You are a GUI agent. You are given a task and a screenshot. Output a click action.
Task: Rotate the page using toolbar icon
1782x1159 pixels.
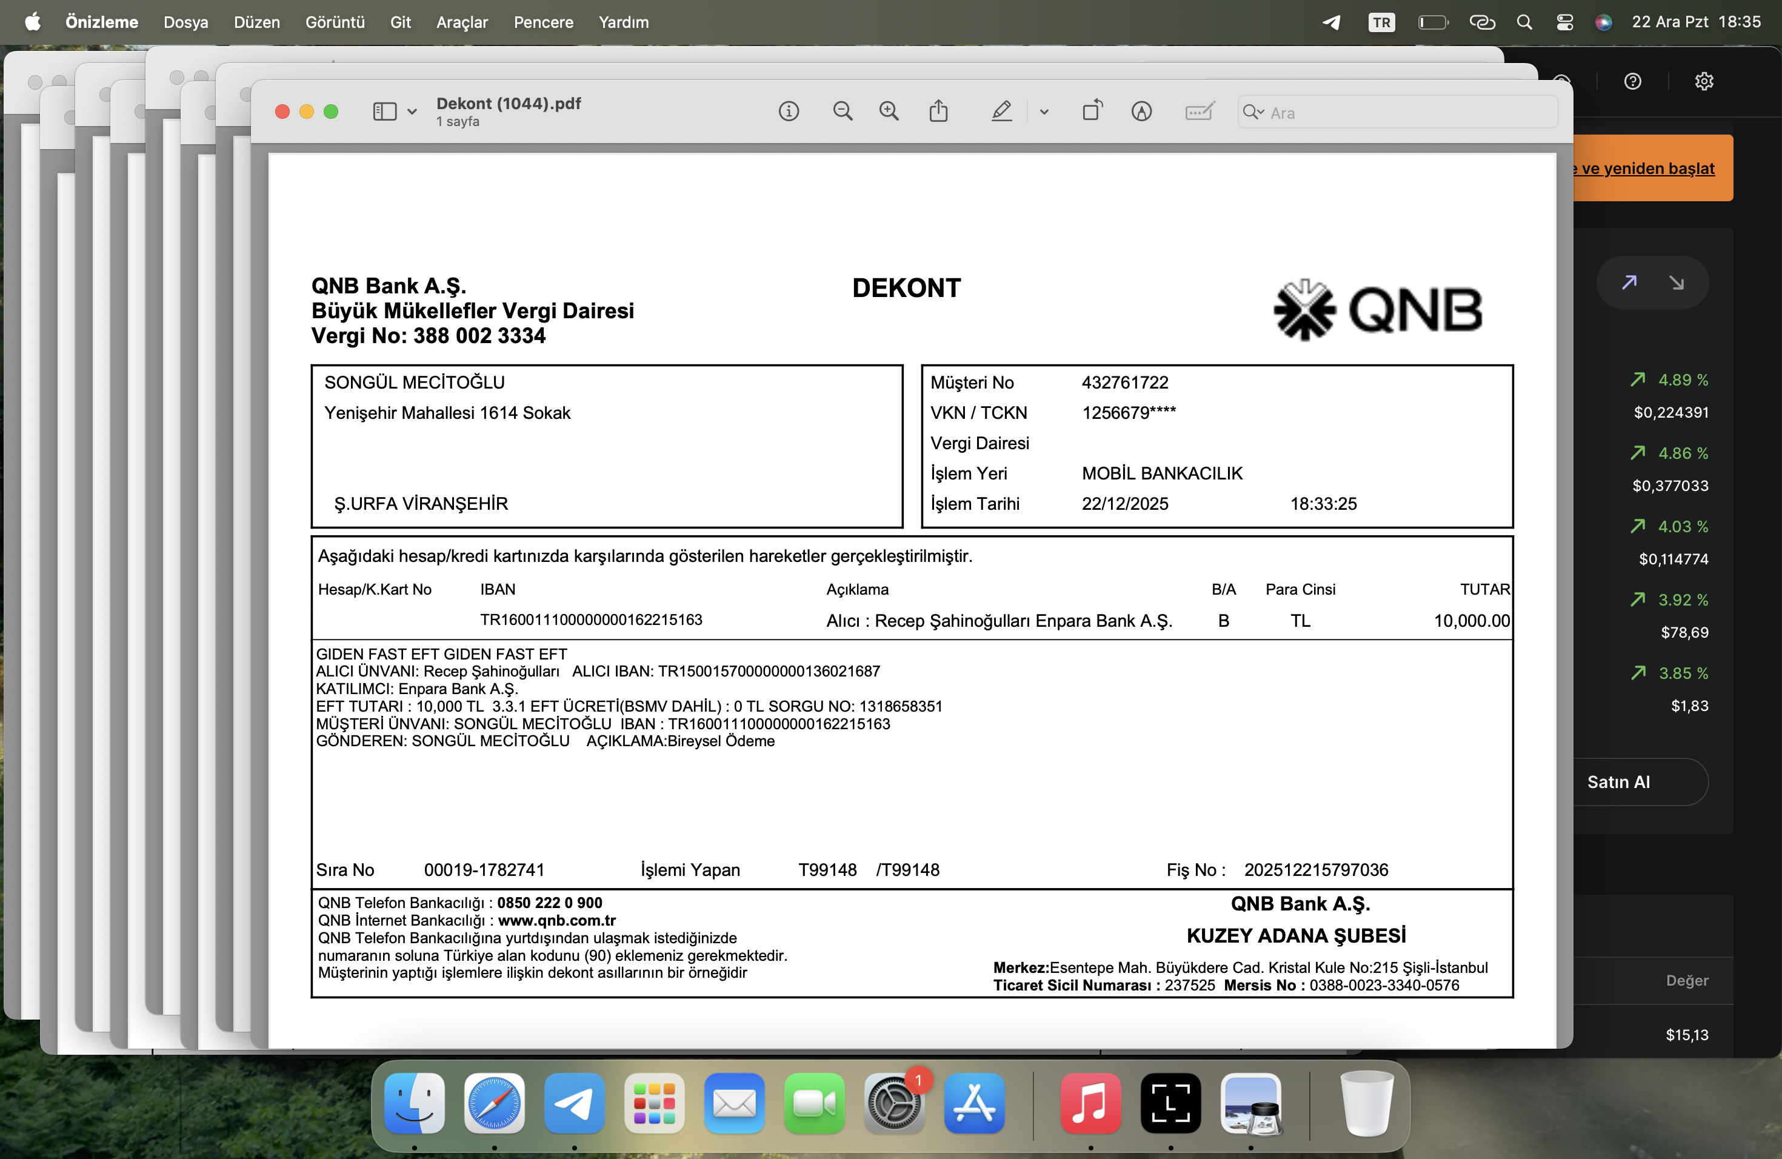[1092, 111]
